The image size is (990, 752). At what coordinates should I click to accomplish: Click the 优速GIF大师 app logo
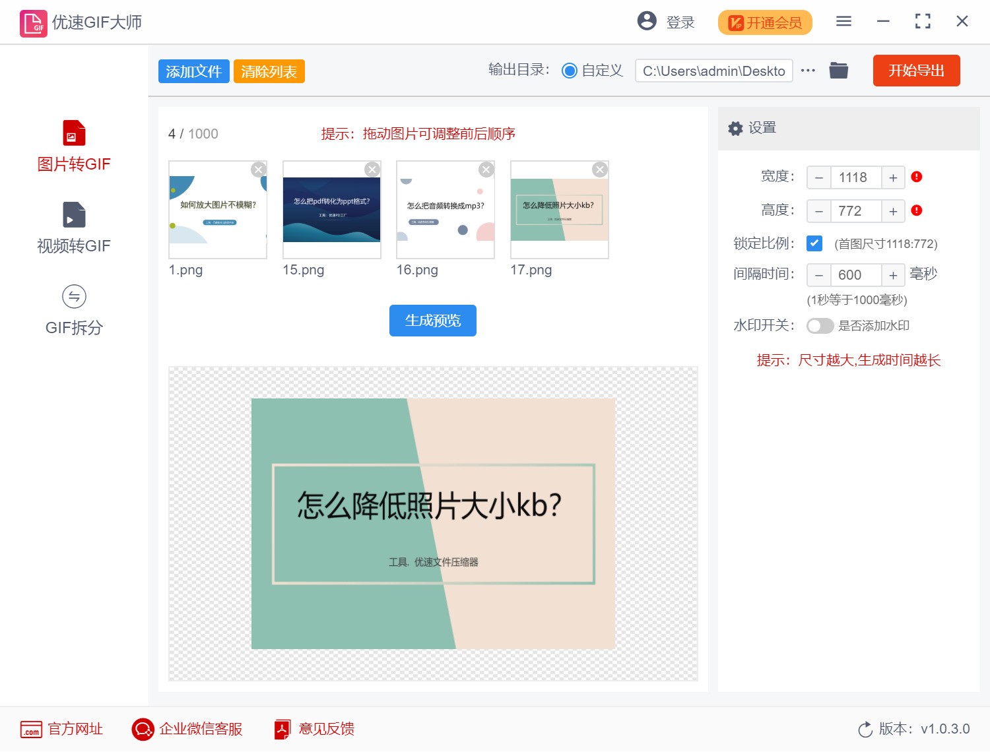tap(33, 23)
